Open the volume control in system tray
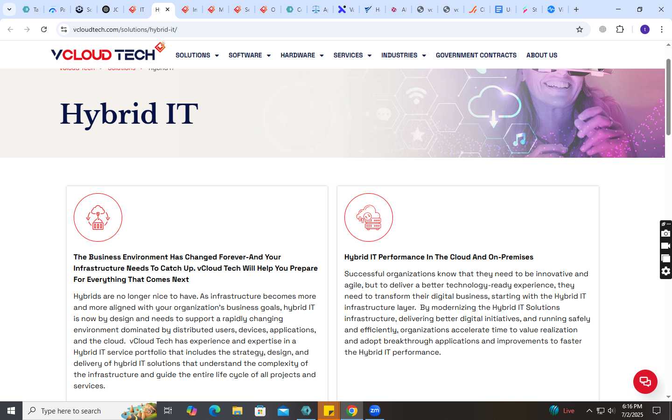 [x=611, y=411]
